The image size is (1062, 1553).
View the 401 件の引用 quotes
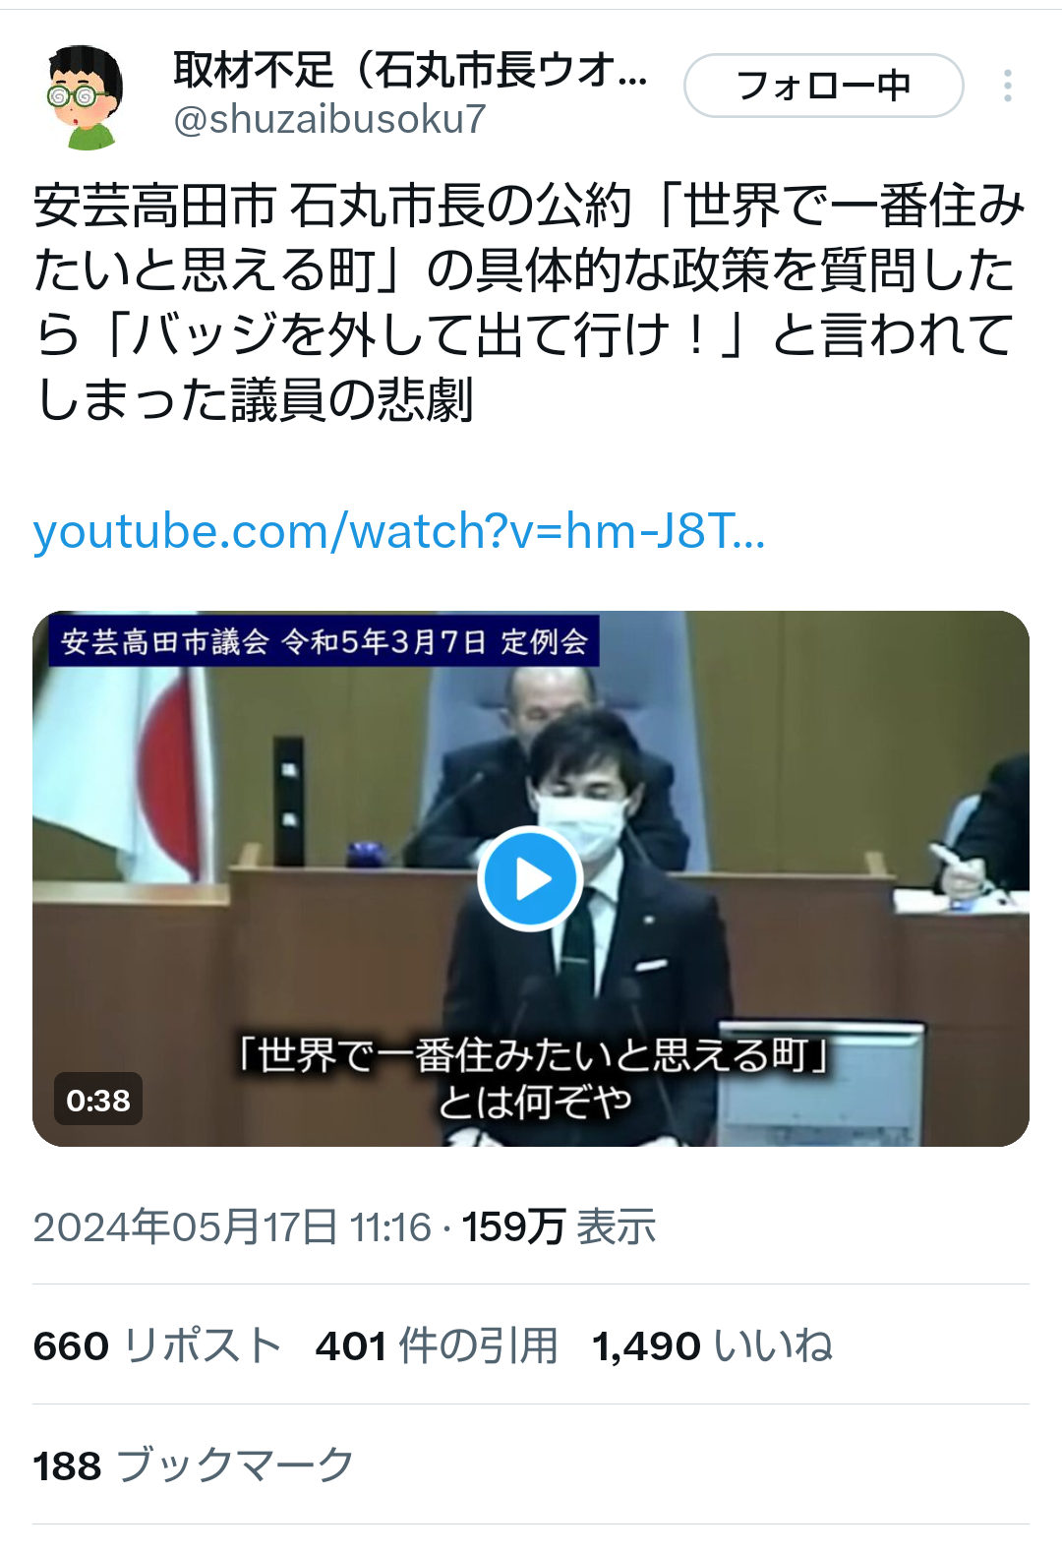pos(437,1344)
